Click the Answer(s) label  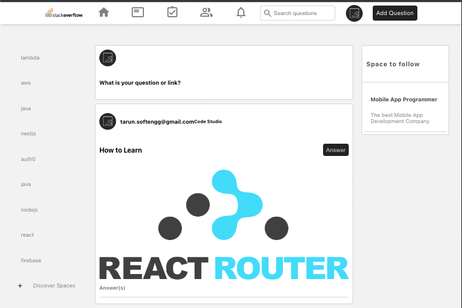click(112, 288)
